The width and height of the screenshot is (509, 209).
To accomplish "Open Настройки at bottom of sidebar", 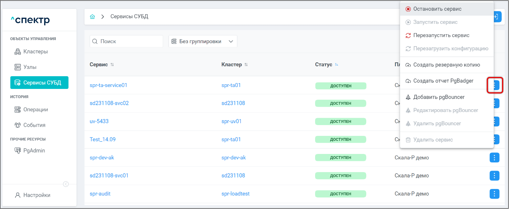I will pyautogui.click(x=37, y=195).
